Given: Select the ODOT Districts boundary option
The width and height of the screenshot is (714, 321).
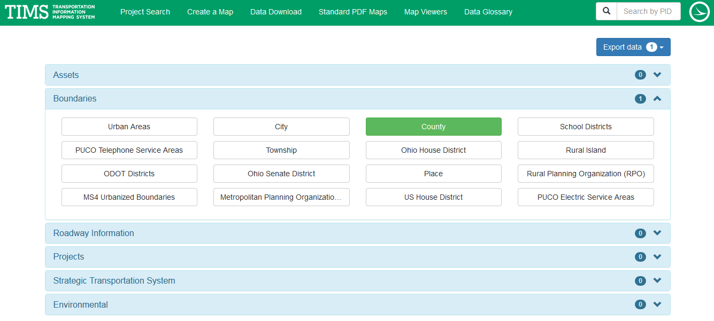Looking at the screenshot, I should (x=129, y=174).
